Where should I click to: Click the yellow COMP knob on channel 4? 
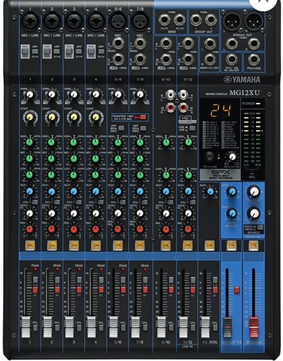(96, 117)
